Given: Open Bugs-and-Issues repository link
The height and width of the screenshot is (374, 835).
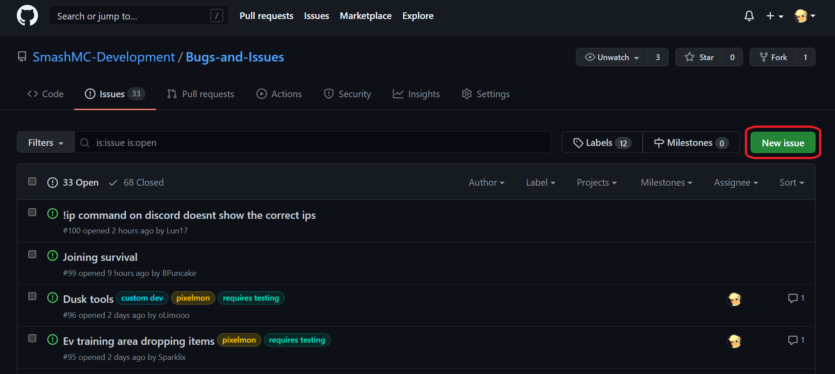Looking at the screenshot, I should pyautogui.click(x=235, y=57).
